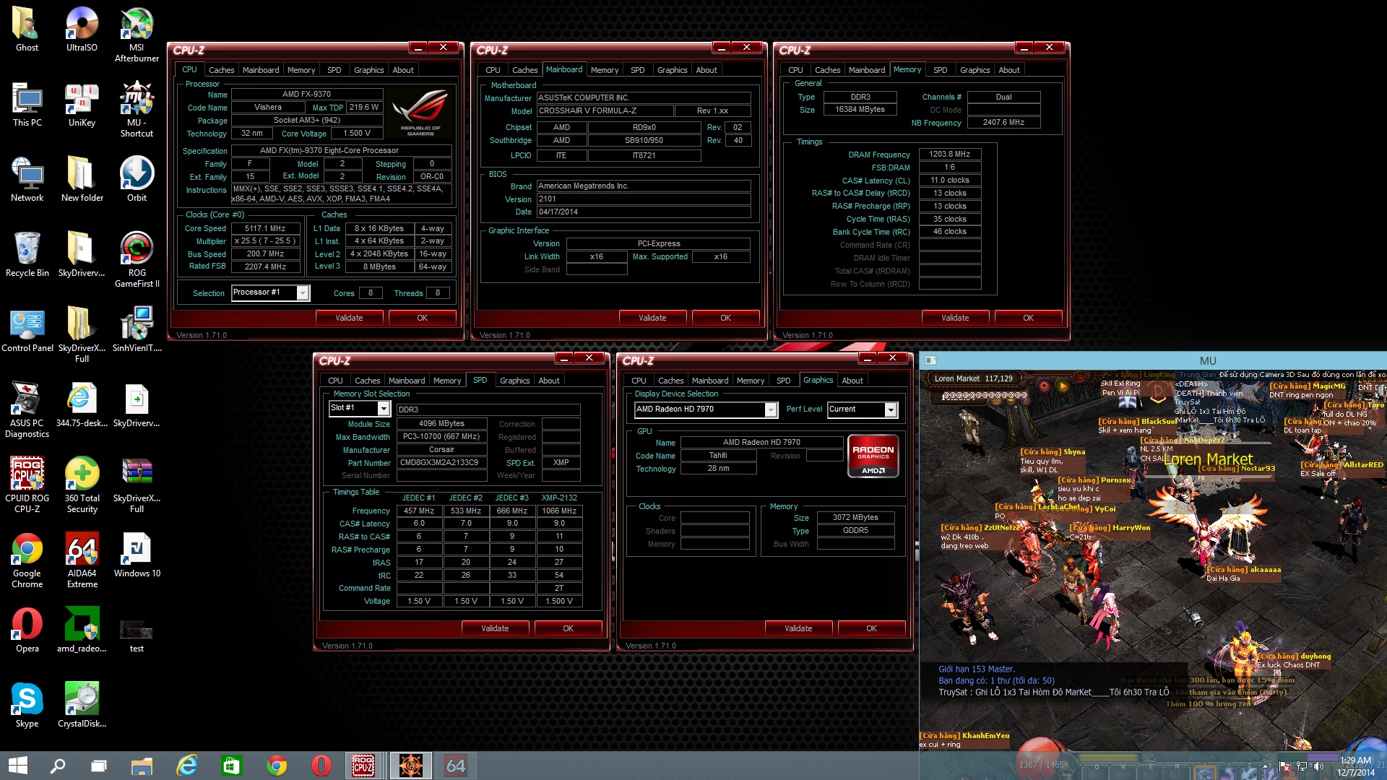Open the Slot #1 memory slot dropdown
1387x780 pixels.
pyautogui.click(x=384, y=409)
